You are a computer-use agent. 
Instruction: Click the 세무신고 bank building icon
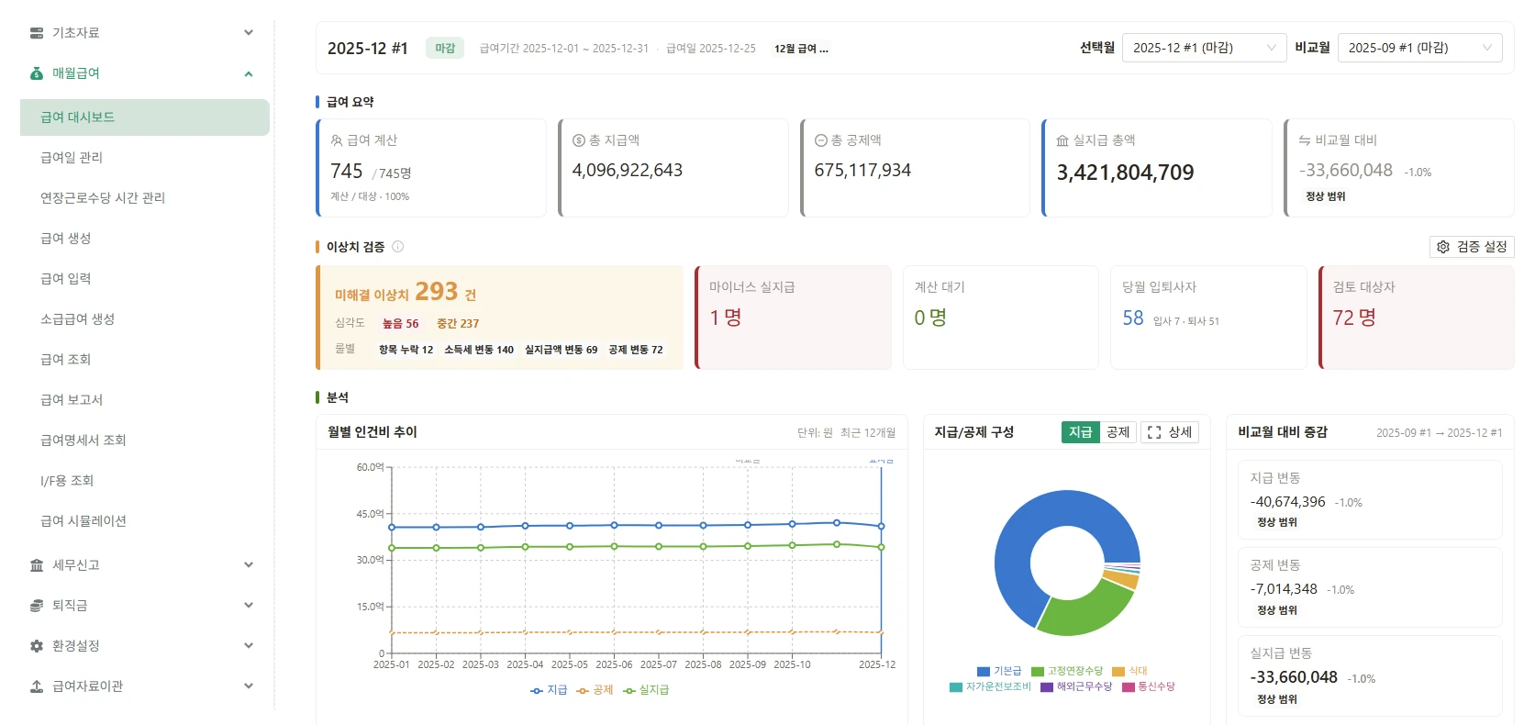point(37,565)
